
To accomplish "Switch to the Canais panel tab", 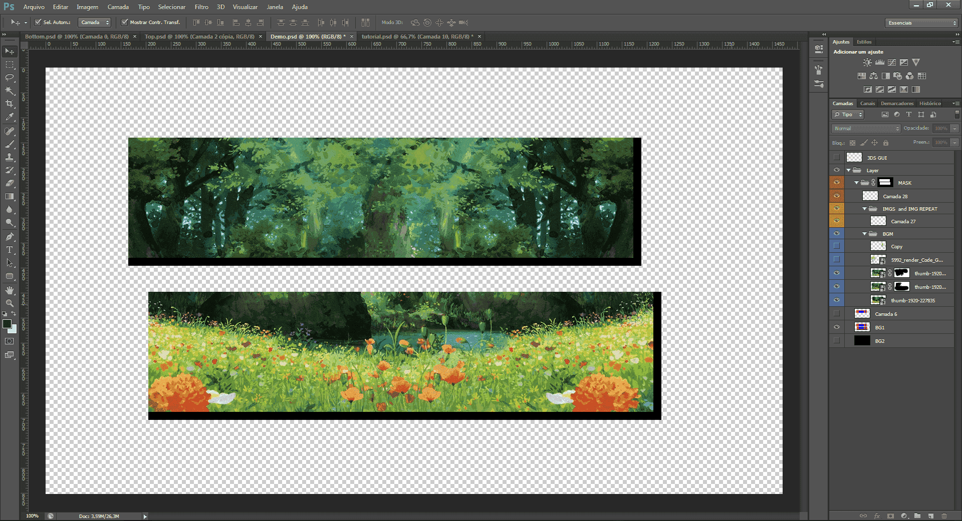I will click(868, 104).
